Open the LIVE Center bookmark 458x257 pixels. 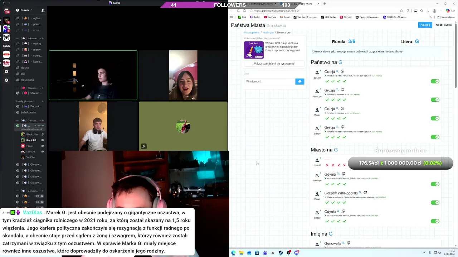pyautogui.click(x=328, y=17)
